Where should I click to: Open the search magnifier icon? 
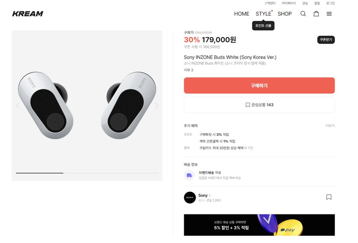(x=303, y=13)
